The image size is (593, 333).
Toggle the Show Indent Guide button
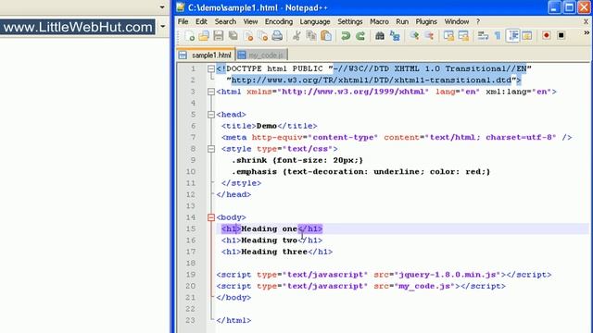pyautogui.click(x=512, y=36)
